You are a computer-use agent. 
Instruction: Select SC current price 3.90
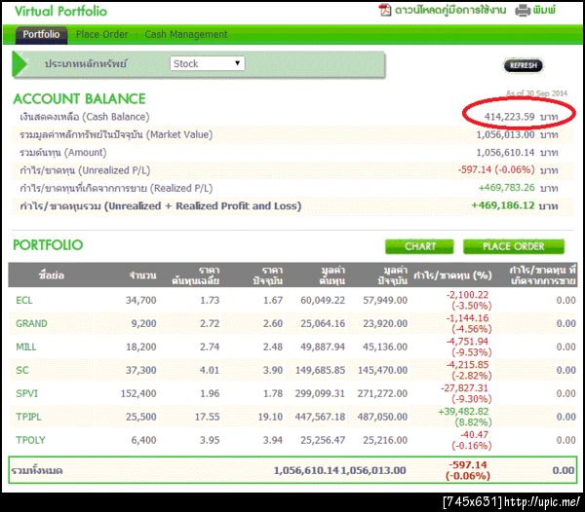click(273, 370)
